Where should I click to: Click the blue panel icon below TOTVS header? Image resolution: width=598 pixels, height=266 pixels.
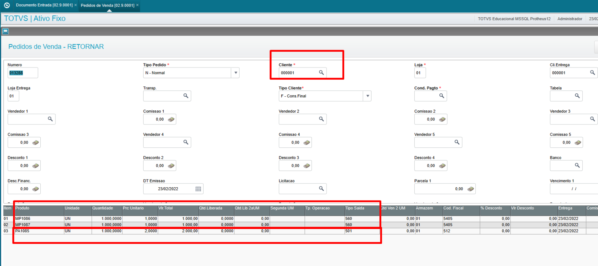point(5,31)
